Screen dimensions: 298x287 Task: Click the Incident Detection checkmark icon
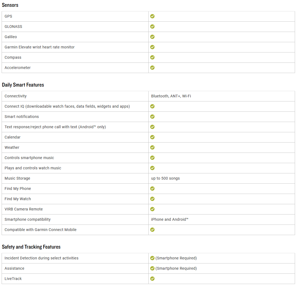point(152,258)
